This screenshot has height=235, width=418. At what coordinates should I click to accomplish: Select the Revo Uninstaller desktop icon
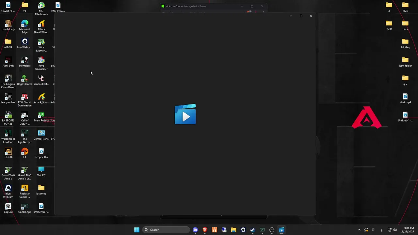point(41,64)
